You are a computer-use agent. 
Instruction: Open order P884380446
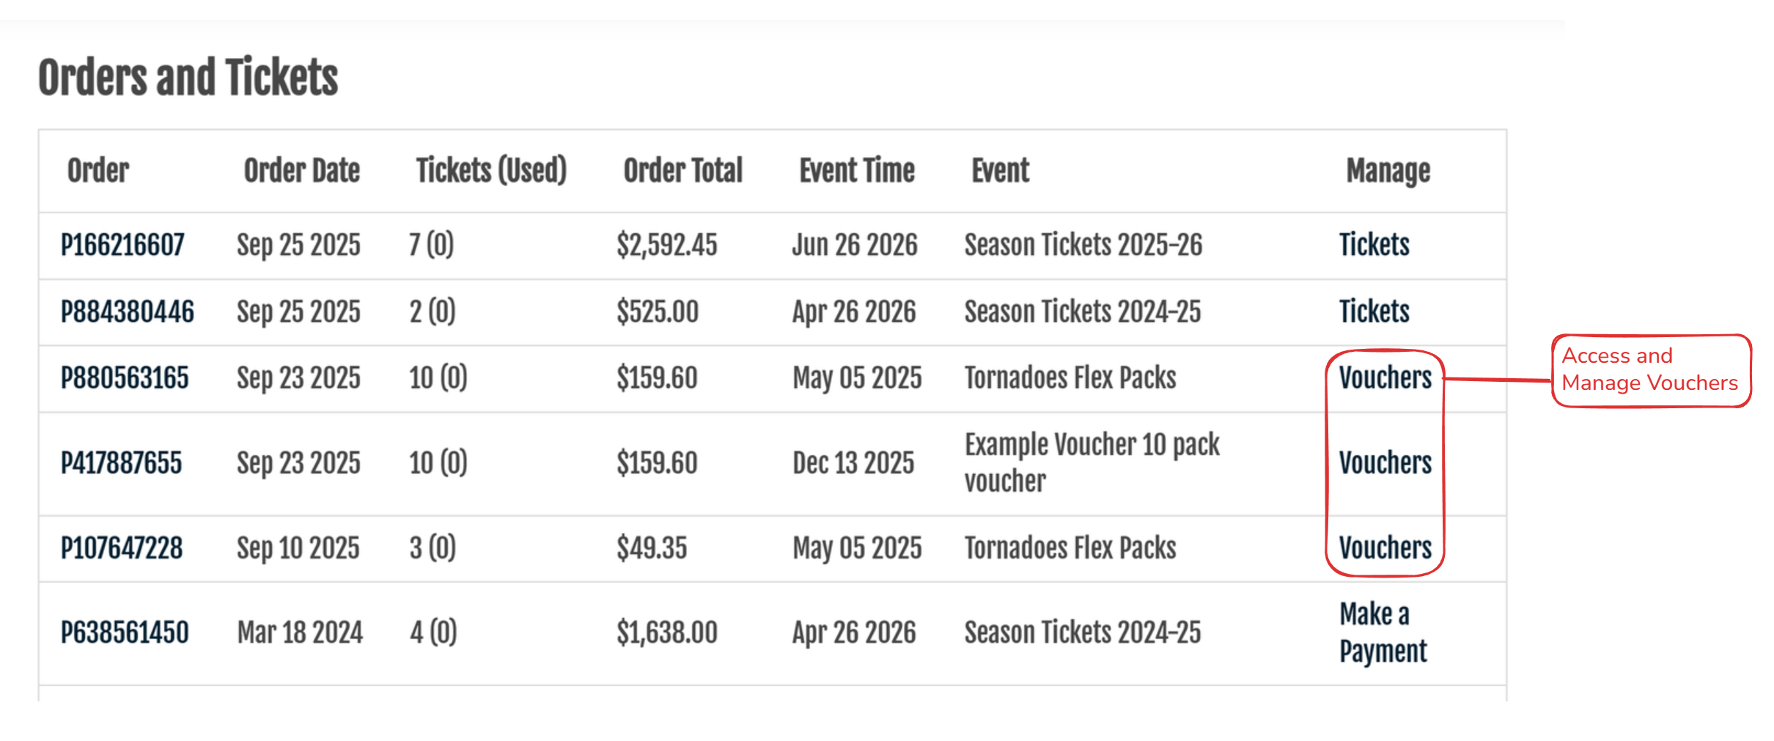pyautogui.click(x=127, y=311)
